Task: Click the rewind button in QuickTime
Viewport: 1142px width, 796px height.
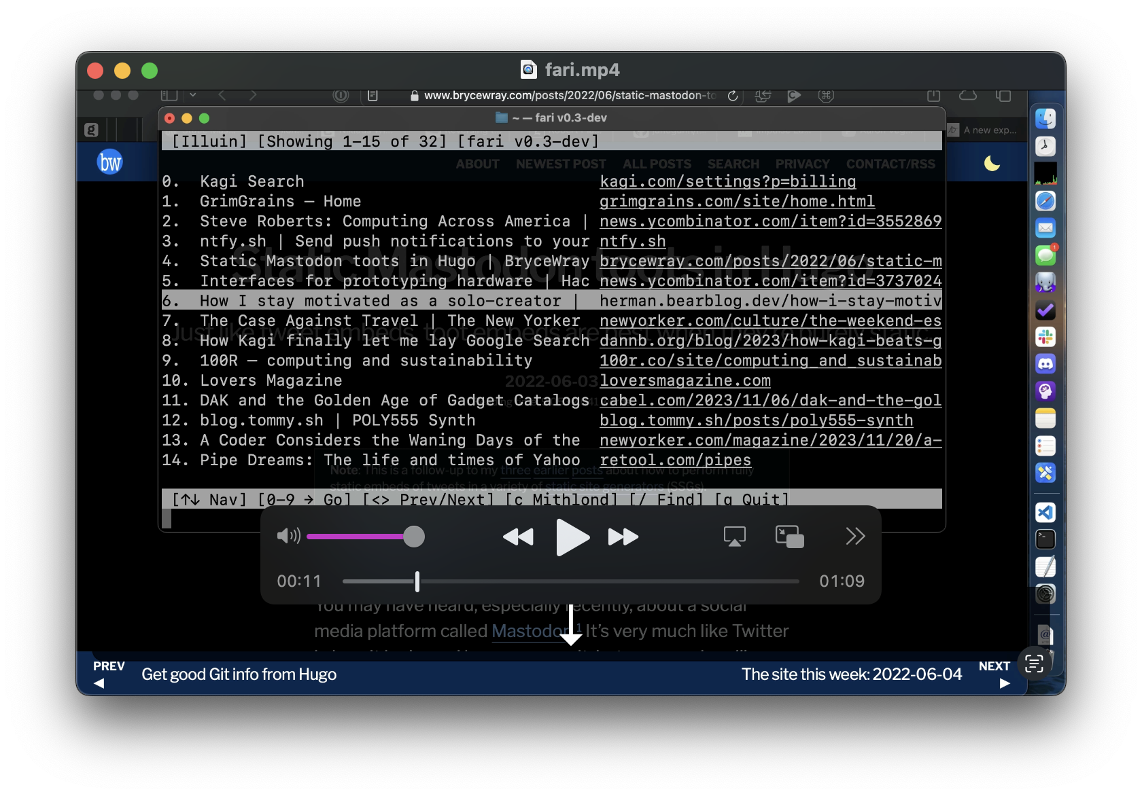Action: coord(518,537)
